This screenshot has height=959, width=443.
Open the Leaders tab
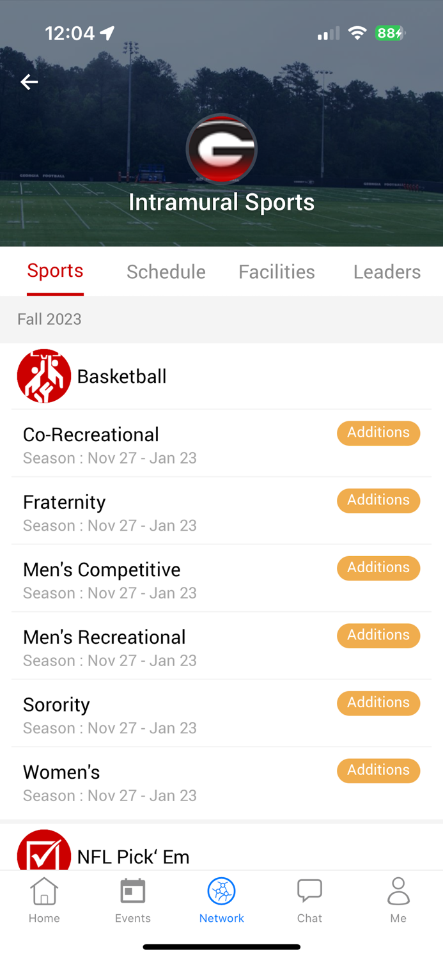tap(386, 271)
